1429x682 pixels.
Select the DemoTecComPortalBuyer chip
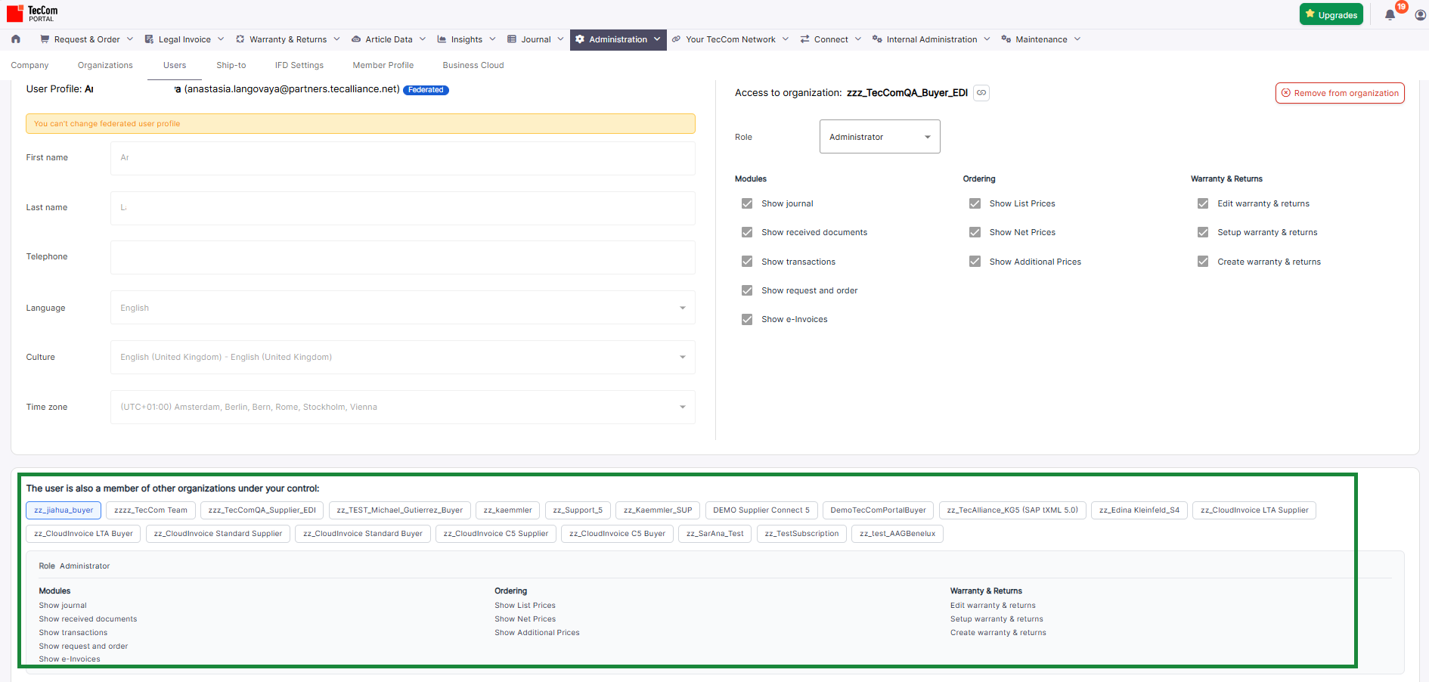tap(879, 510)
